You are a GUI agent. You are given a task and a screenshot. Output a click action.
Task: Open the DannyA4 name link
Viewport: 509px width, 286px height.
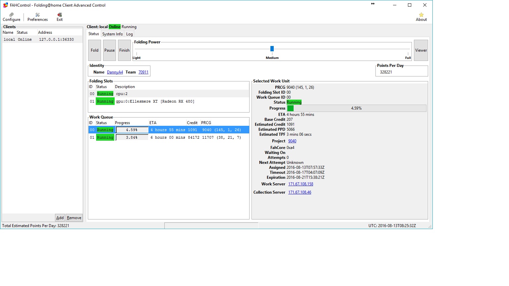[115, 72]
